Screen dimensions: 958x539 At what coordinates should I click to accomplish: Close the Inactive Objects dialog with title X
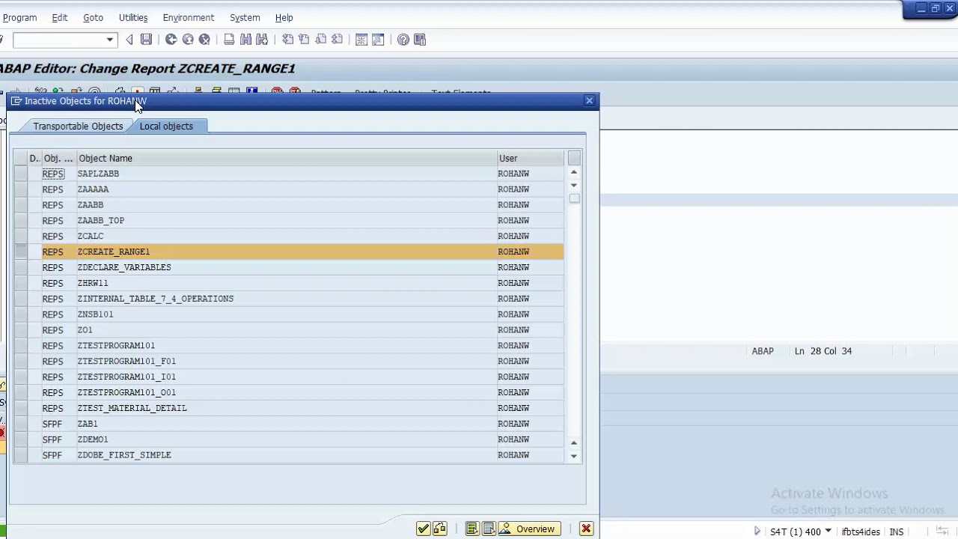tap(590, 100)
